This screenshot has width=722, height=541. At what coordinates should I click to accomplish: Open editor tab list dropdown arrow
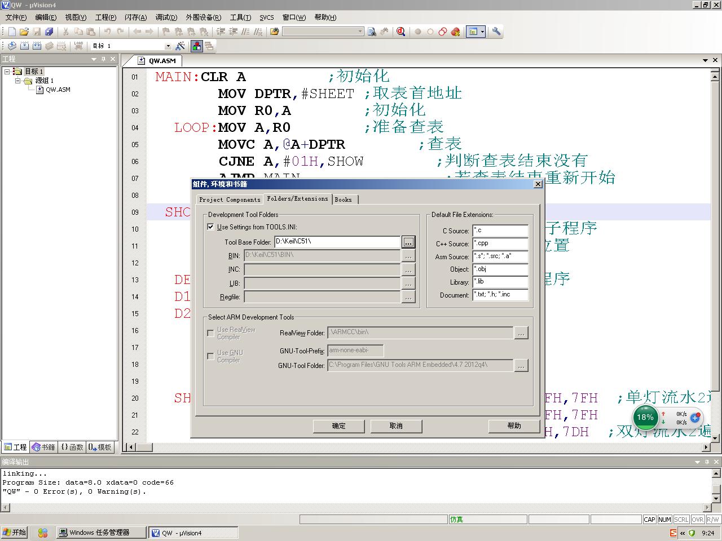705,60
